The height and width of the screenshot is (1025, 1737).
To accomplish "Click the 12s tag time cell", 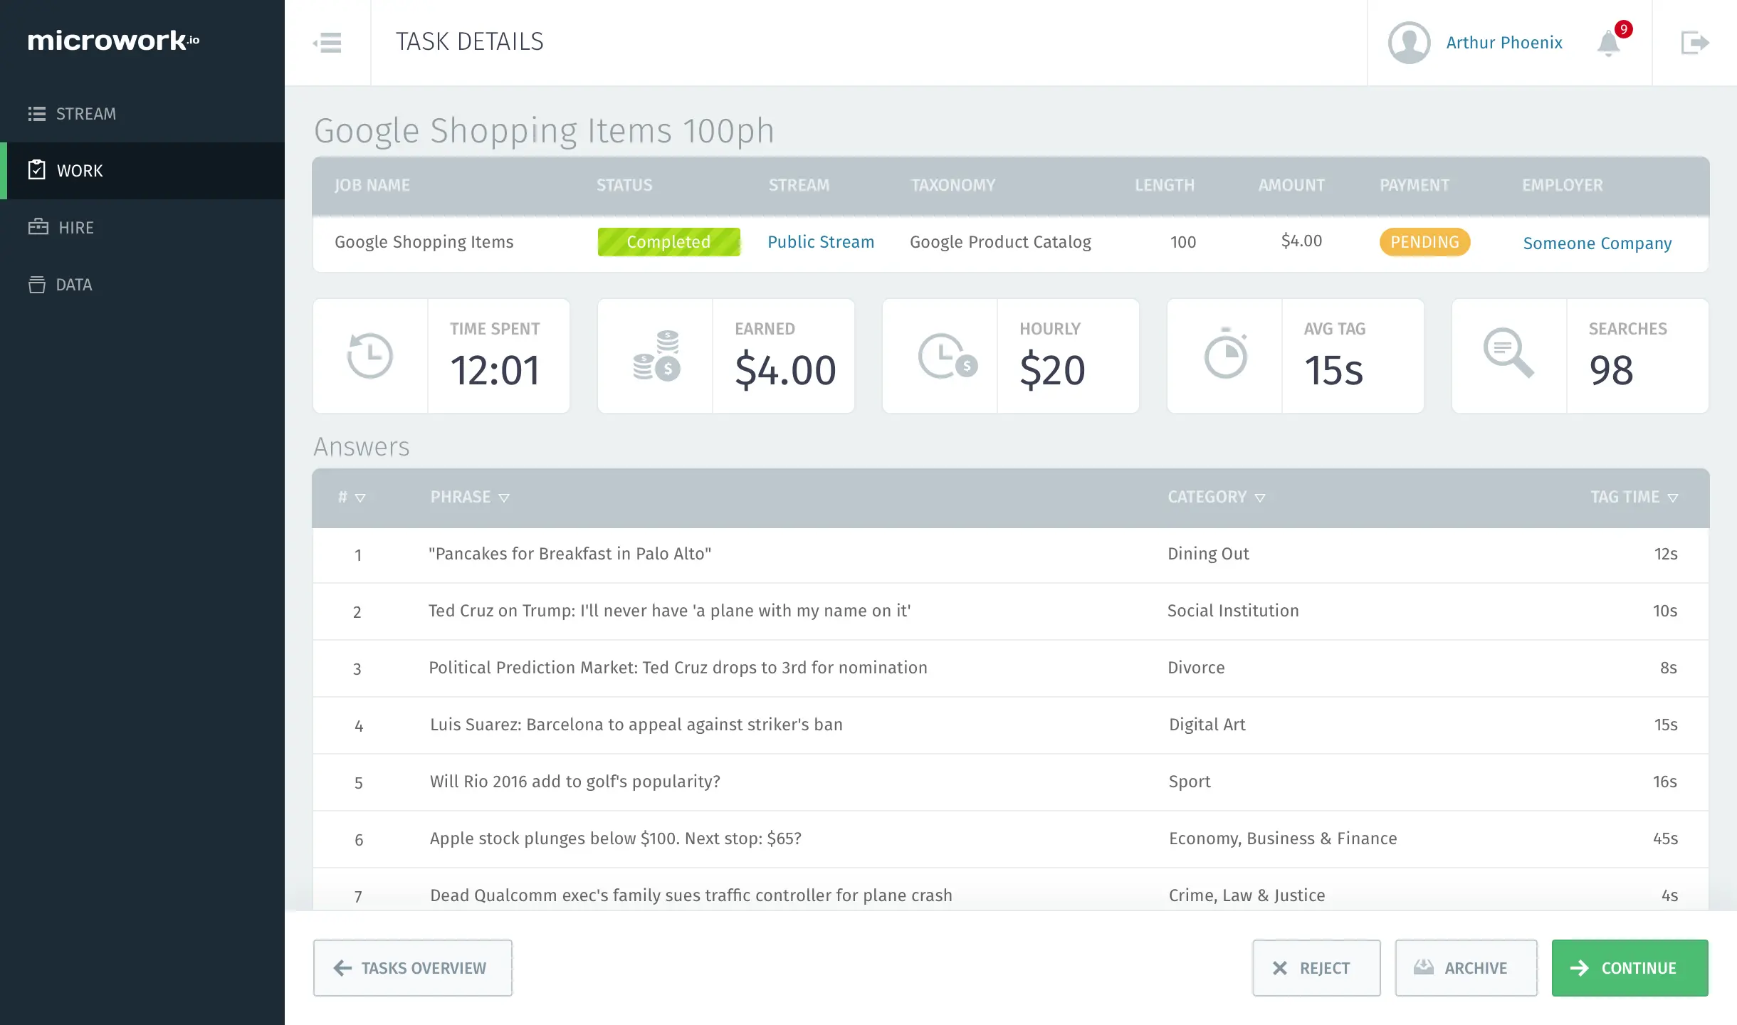I will (x=1666, y=554).
